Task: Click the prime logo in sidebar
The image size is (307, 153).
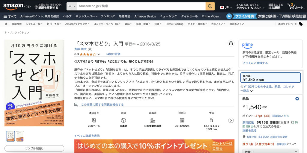Action: click(x=247, y=46)
